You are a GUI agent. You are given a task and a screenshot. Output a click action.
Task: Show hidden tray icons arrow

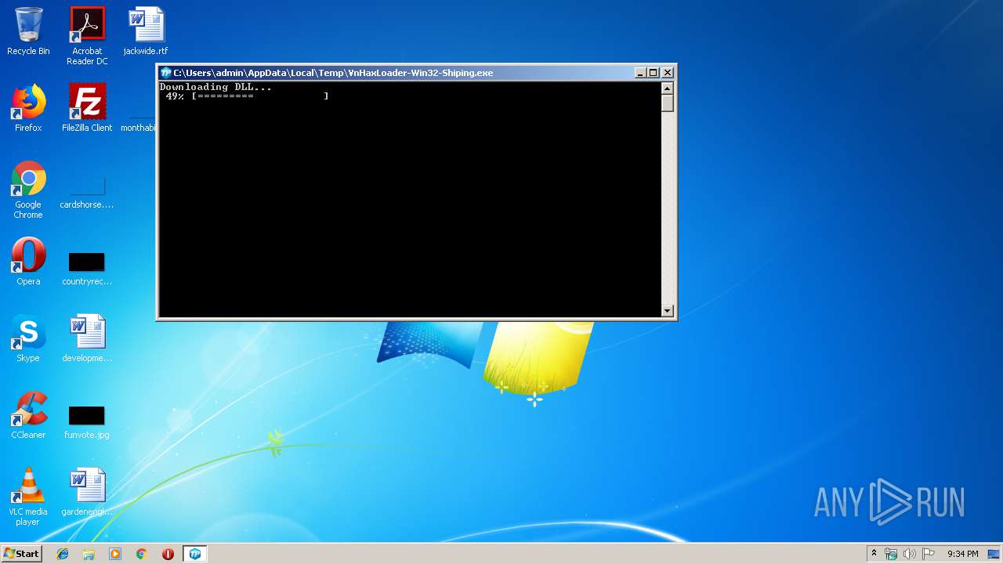tap(874, 554)
